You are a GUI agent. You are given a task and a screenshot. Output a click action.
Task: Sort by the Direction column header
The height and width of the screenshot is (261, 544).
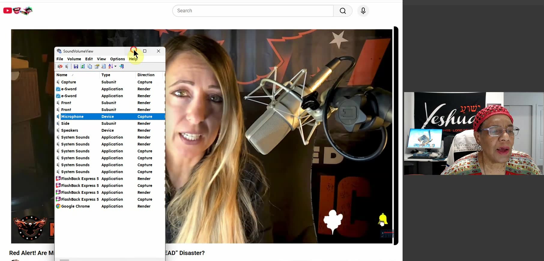(149, 75)
